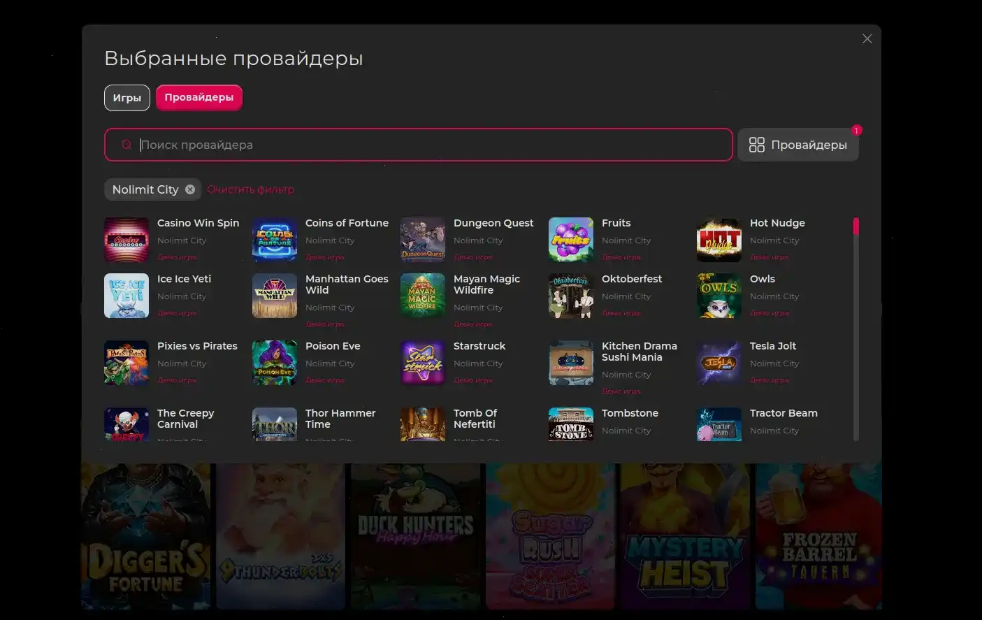Select the Tombstone slot artwork
This screenshot has width=982, height=620.
coord(570,424)
